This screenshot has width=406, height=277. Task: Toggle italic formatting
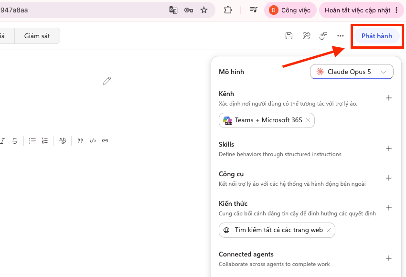coord(2,141)
